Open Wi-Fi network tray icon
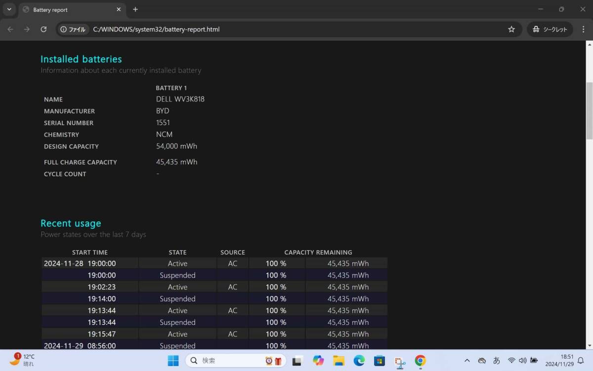593x371 pixels. [512, 361]
